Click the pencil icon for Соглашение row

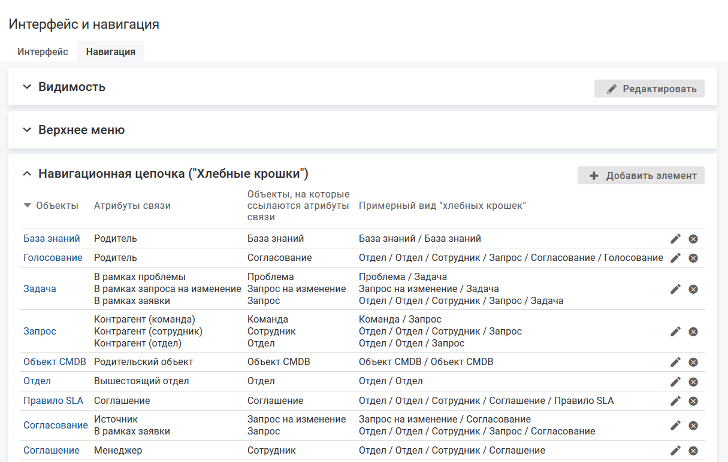click(x=675, y=451)
